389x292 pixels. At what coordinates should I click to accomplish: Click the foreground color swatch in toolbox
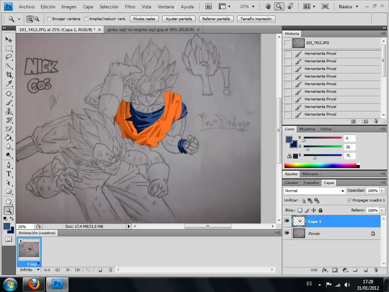(x=7, y=226)
